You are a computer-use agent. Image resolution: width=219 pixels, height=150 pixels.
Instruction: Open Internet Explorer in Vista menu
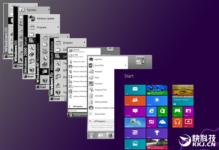click(x=78, y=51)
